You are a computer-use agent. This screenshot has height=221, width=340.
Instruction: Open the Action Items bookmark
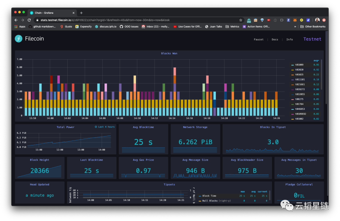(256, 27)
